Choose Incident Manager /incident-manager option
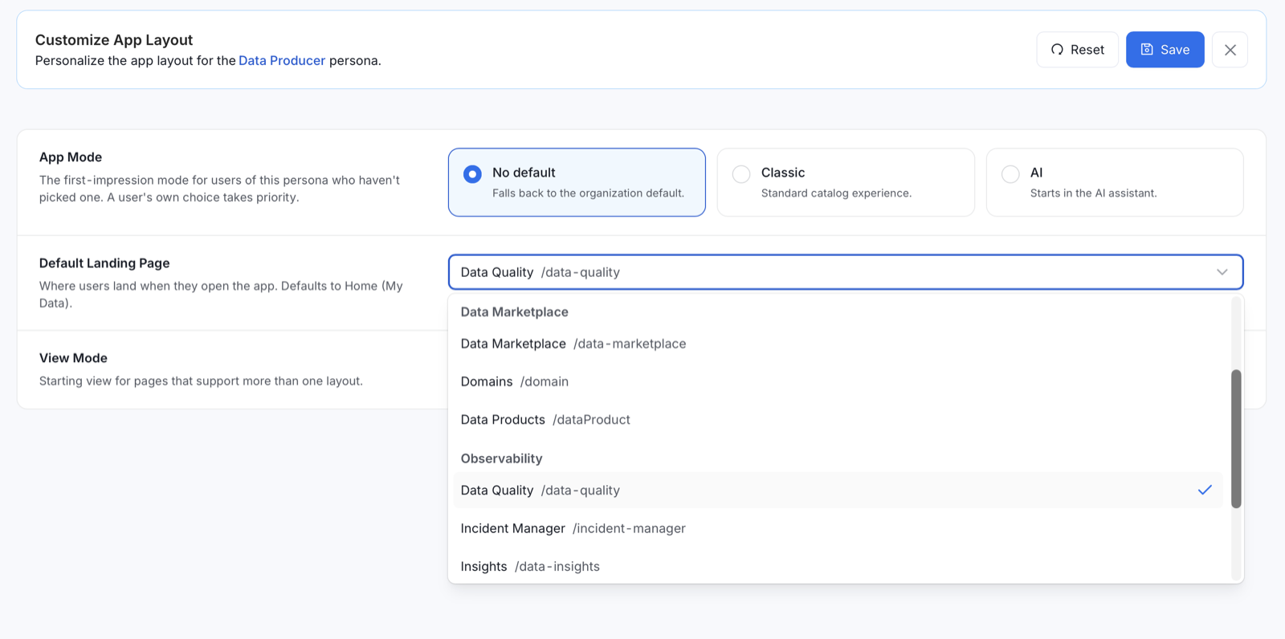The image size is (1285, 639). point(838,528)
